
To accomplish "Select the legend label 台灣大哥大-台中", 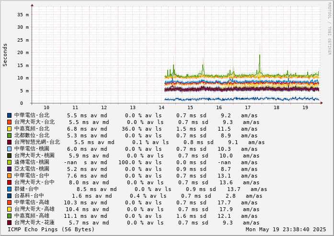I will (x=35, y=182).
